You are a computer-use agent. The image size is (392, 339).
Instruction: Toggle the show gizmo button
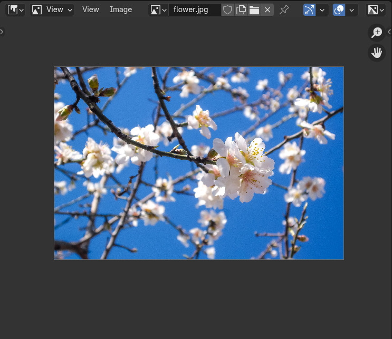(309, 10)
